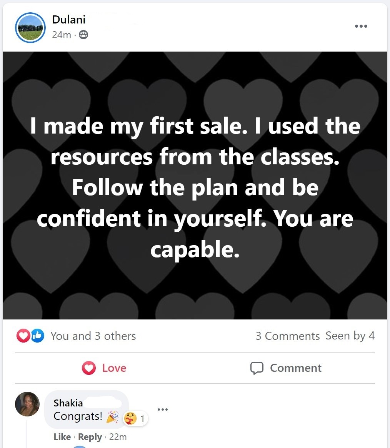Click the speech bubble comment icon
This screenshot has height=448, width=390.
(257, 368)
